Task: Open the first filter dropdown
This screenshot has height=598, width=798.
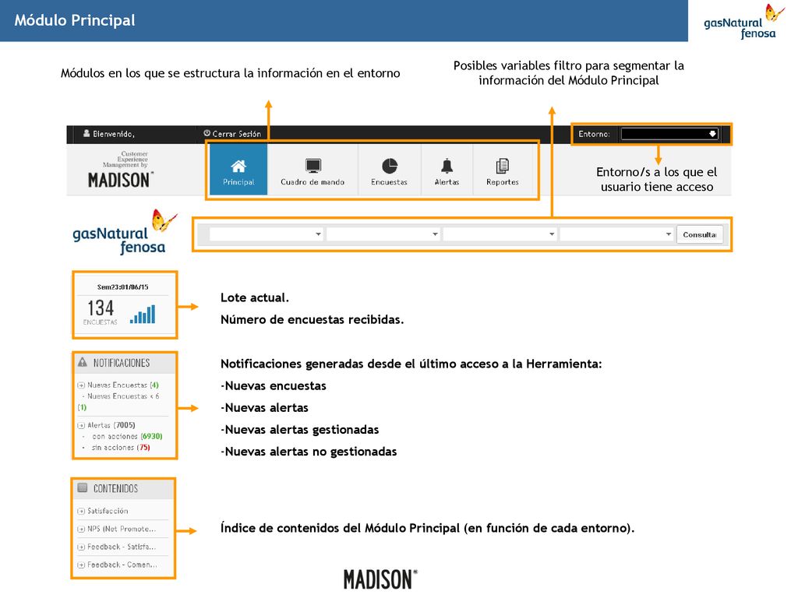Action: coord(267,234)
